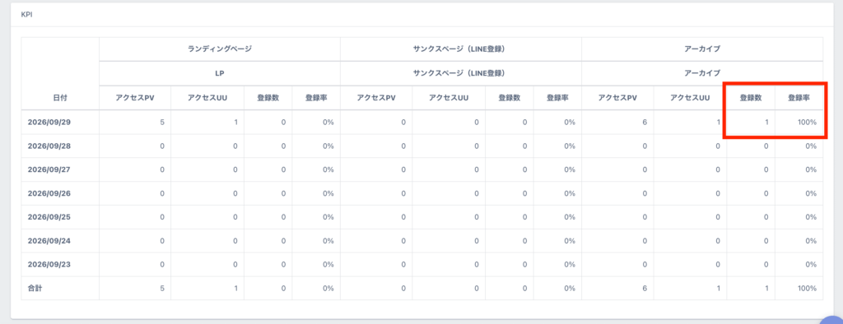
Task: Click 登録率 header under アーカイブ
Action: (799, 98)
